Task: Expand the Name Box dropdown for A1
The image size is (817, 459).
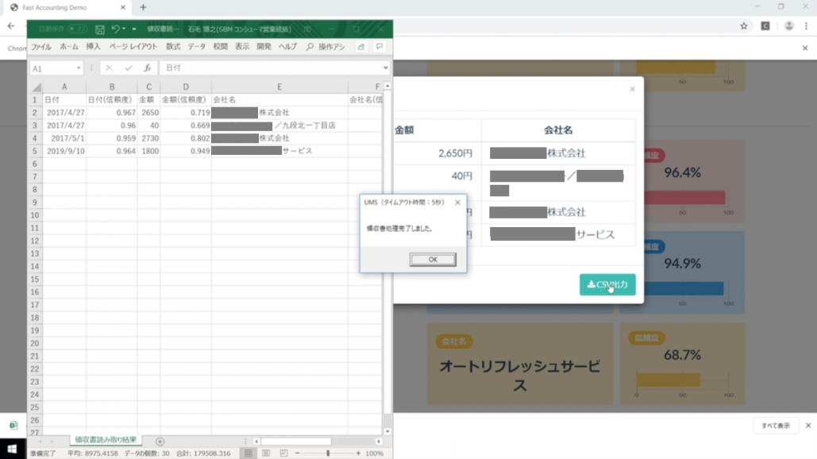Action: click(79, 69)
